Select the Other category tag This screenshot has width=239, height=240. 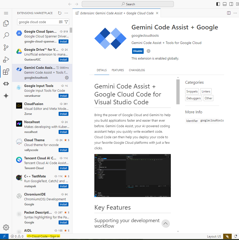(208, 98)
